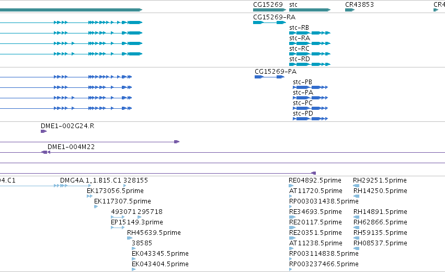Click the RE04892.5prime EST label

[x=315, y=180]
